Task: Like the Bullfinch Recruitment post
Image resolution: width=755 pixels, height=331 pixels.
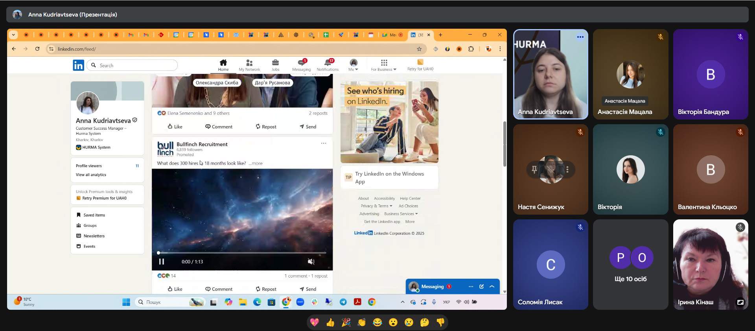Action: point(175,289)
